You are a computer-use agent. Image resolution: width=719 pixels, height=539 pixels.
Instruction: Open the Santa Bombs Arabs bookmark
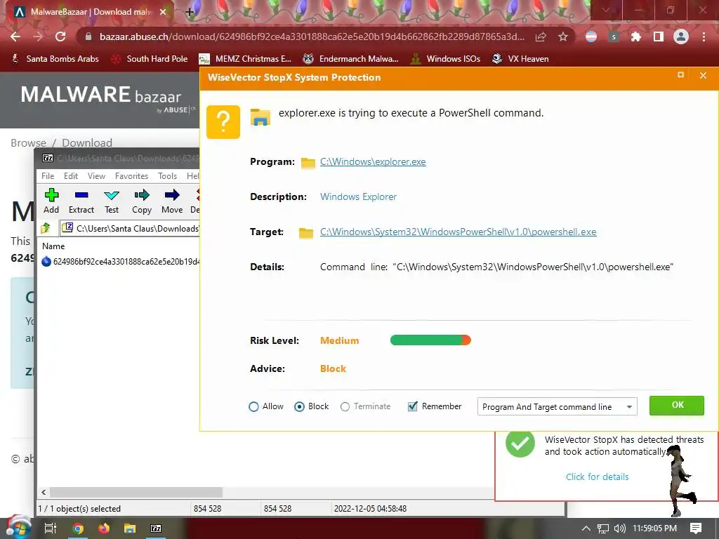pyautogui.click(x=55, y=59)
